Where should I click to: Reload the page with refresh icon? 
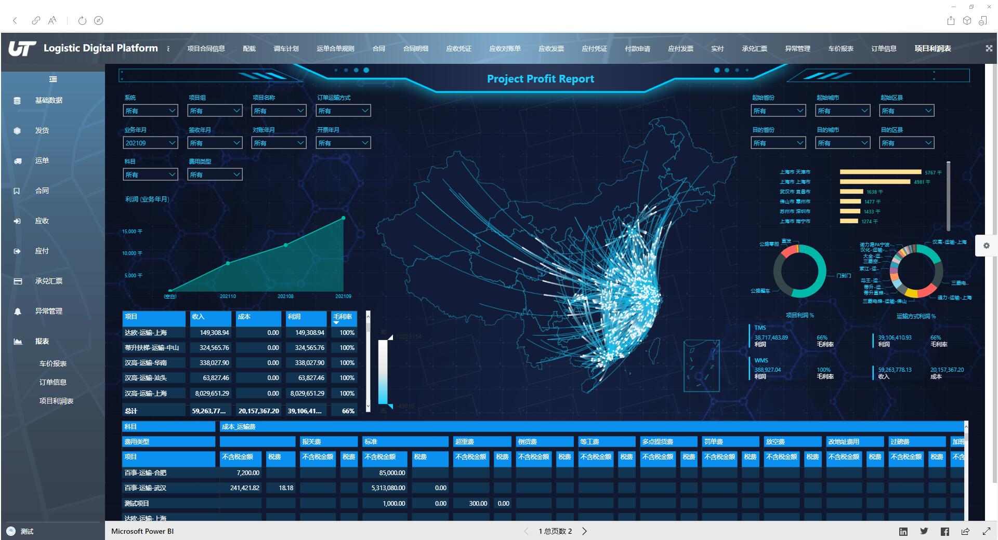[82, 21]
